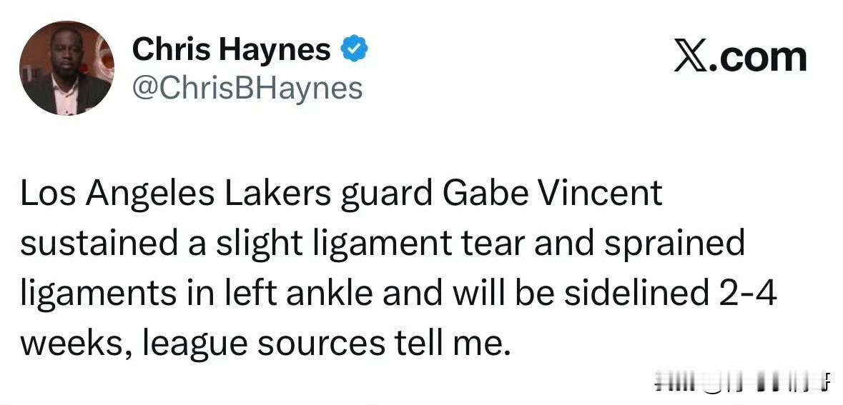Open the Chris Haynes display name
Viewport: 843px width, 405px height.
pos(231,49)
